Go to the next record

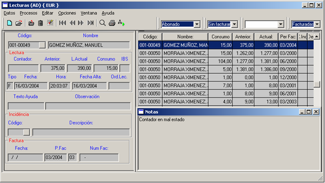81,23
